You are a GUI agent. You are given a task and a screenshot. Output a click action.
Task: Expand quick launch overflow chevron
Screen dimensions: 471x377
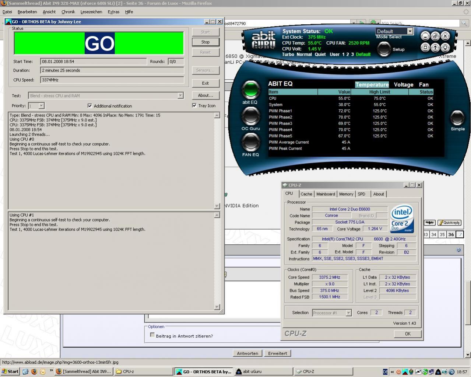click(x=51, y=370)
